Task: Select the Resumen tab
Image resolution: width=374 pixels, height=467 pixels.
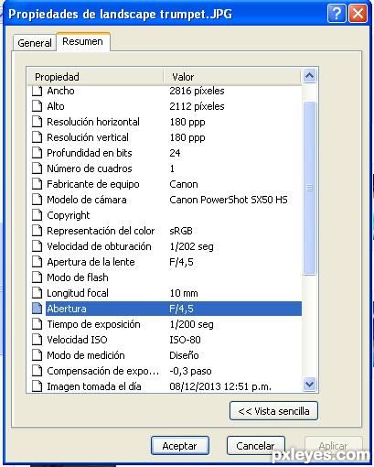Action: (82, 41)
